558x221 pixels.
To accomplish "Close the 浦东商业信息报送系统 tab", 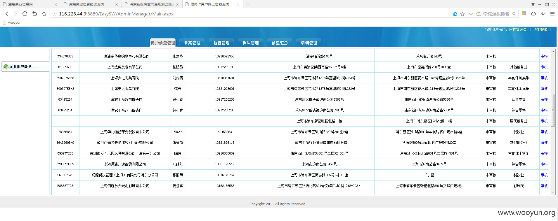I will pyautogui.click(x=117, y=4).
